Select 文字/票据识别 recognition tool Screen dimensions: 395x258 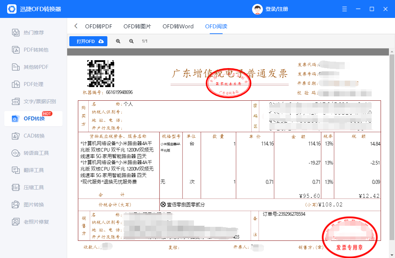[x=33, y=101]
